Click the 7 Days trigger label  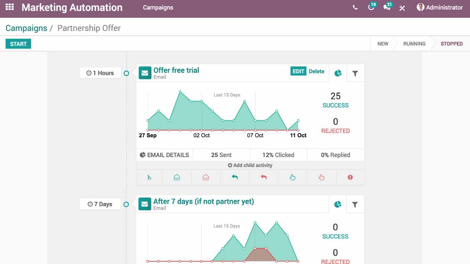click(100, 204)
